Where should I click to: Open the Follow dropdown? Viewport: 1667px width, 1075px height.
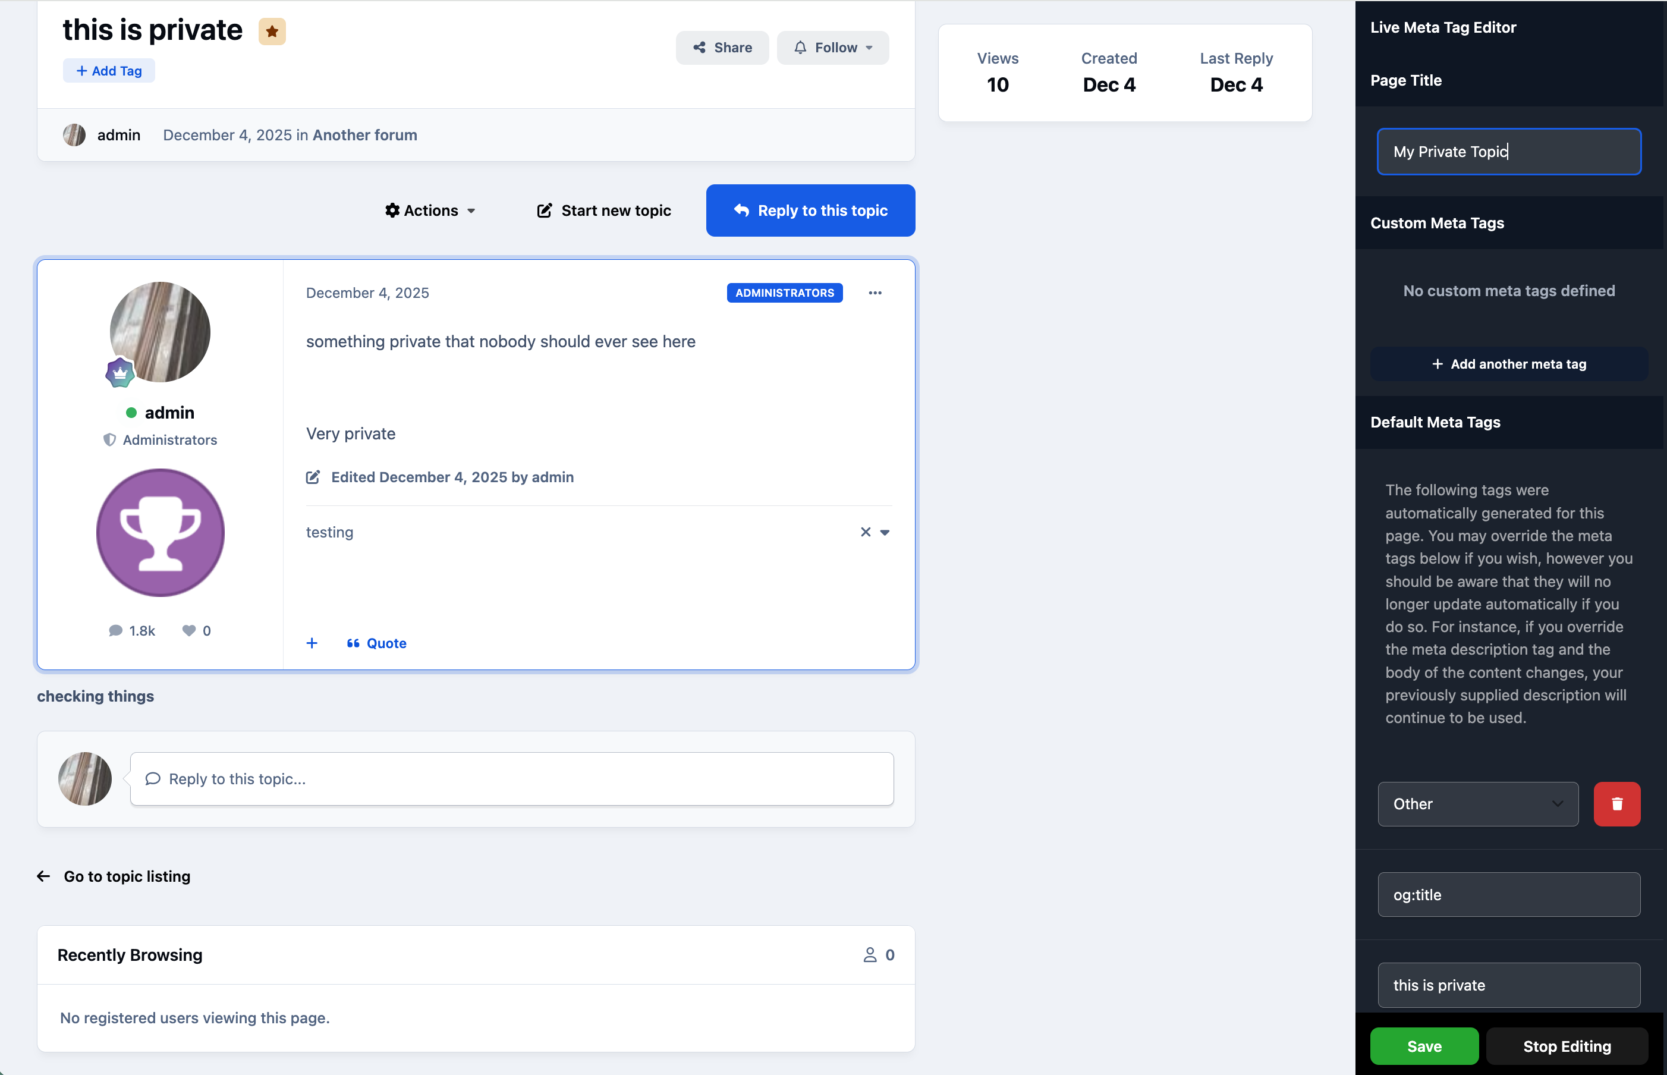click(x=833, y=48)
